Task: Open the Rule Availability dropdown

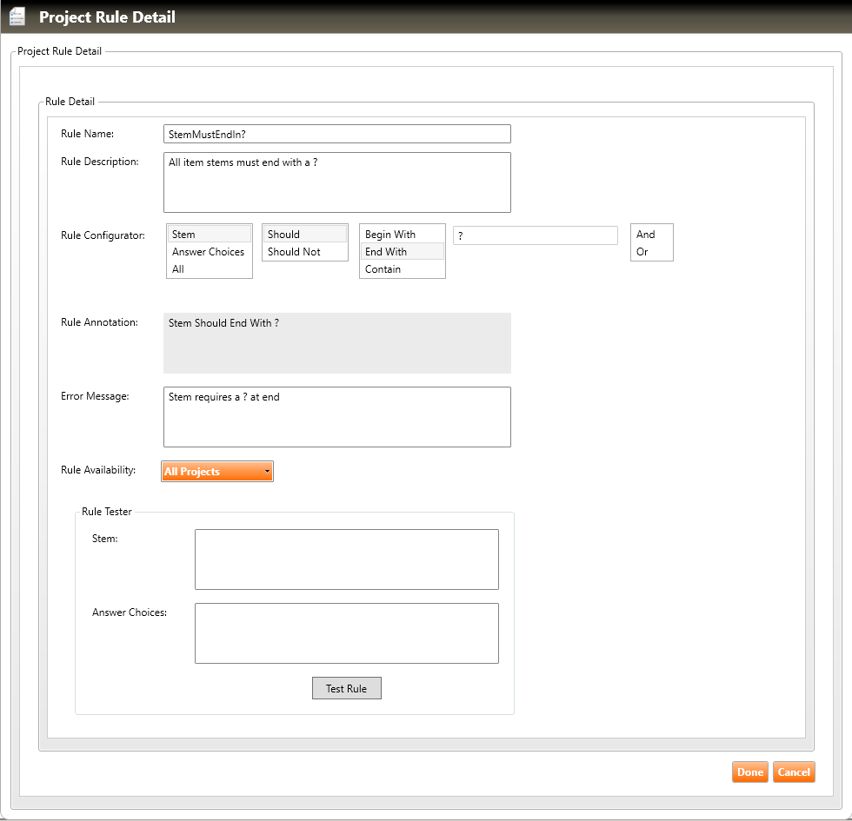Action: click(x=217, y=472)
